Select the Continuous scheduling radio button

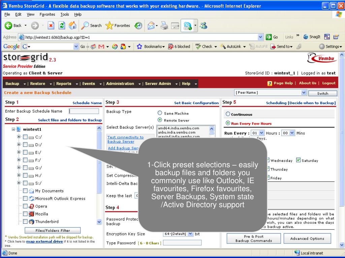click(x=228, y=114)
